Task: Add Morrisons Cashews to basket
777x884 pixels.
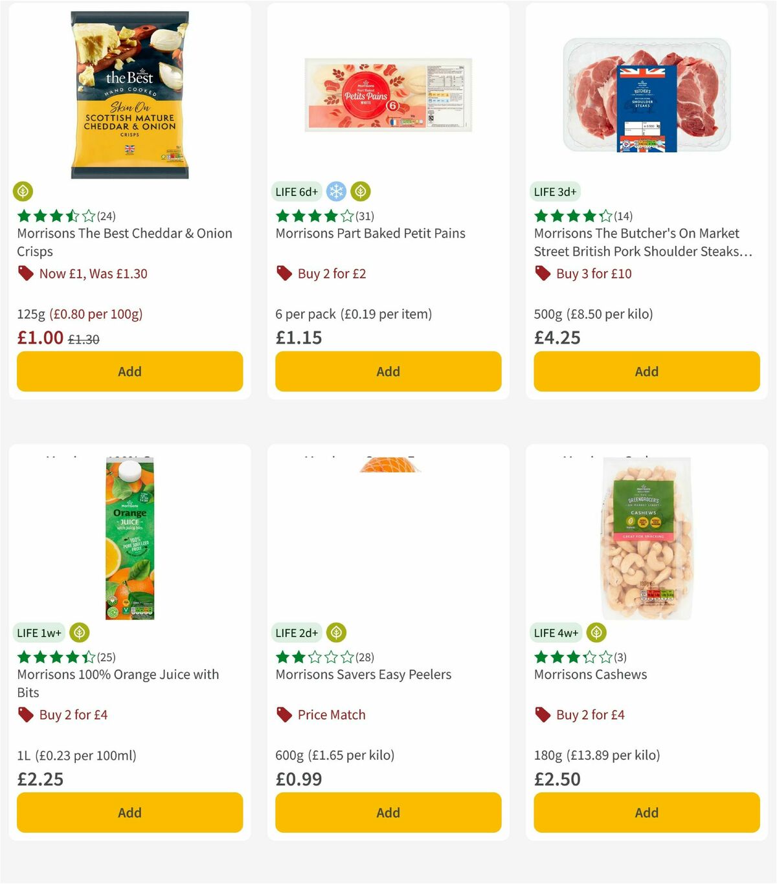Action: click(x=646, y=812)
